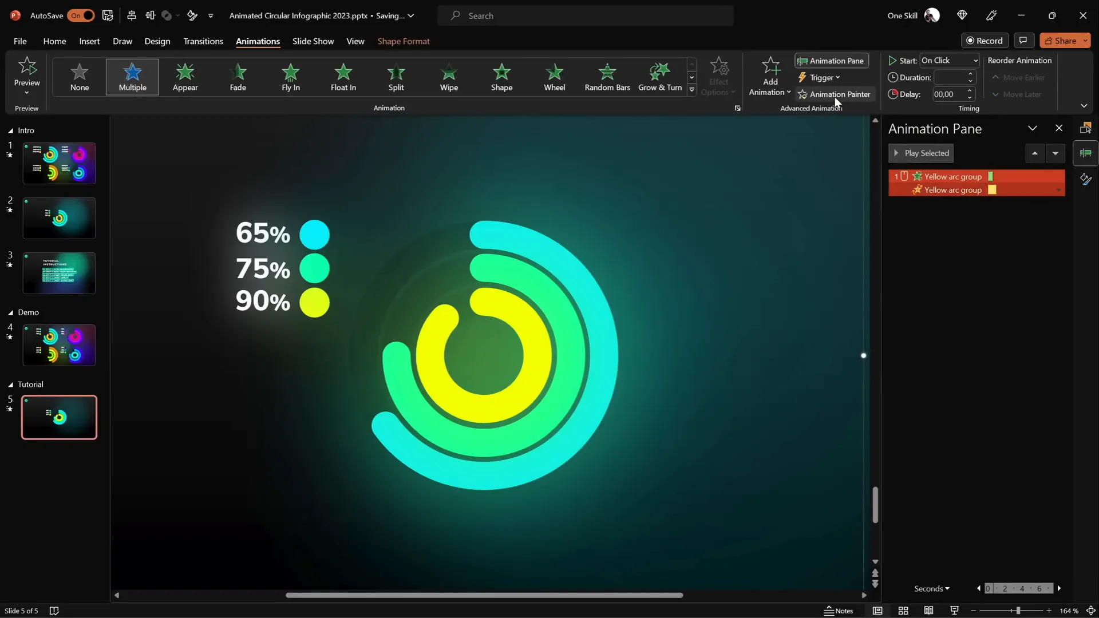Open the Slide Show tab
Viewport: 1099px width, 618px height.
pos(313,41)
